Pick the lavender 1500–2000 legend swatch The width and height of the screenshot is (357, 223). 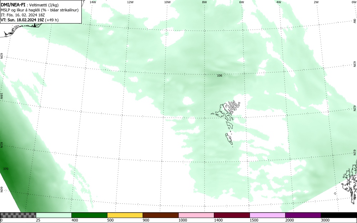[267, 215]
